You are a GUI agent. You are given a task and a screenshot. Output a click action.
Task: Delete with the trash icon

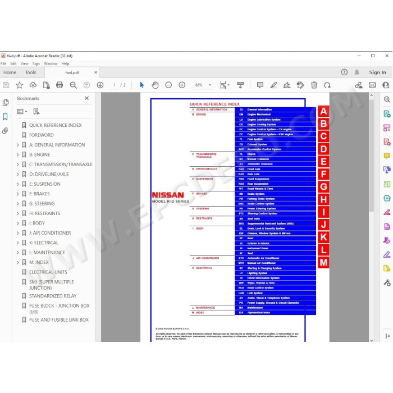[314, 85]
